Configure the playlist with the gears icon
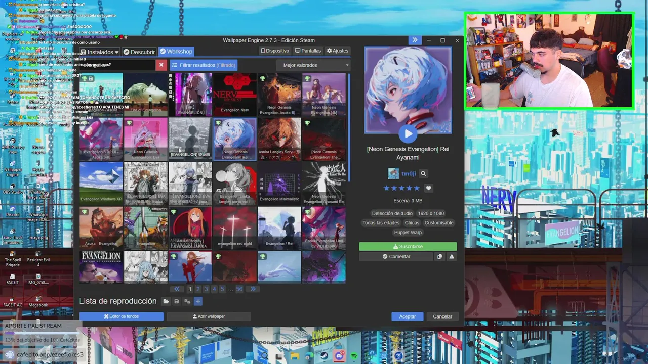 187,301
